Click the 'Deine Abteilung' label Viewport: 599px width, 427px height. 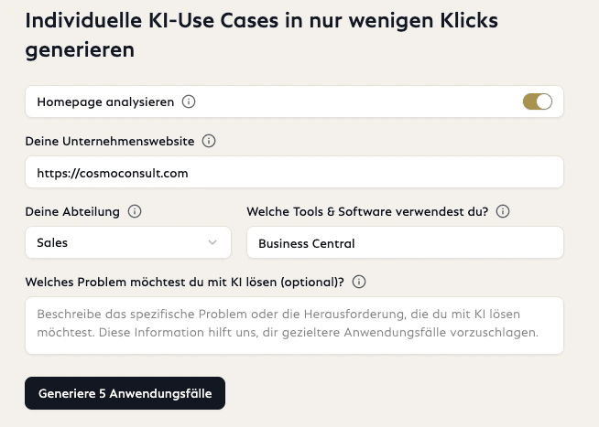point(72,211)
